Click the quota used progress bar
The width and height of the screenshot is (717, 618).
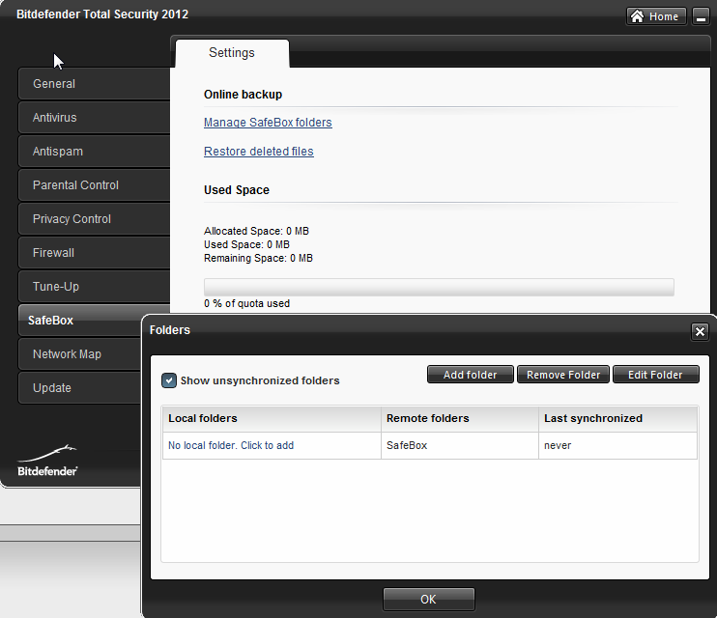pos(439,287)
